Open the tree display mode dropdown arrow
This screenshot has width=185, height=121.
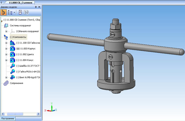tap(14, 12)
